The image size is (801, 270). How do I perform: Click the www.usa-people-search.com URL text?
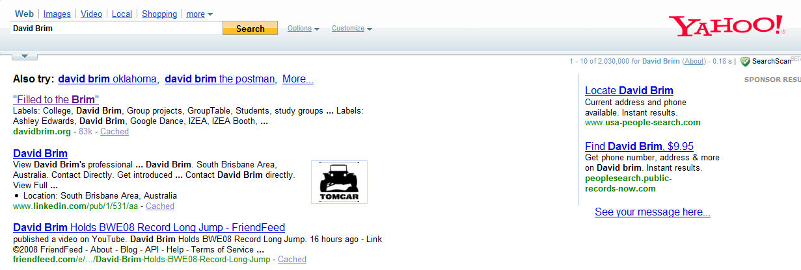(643, 123)
